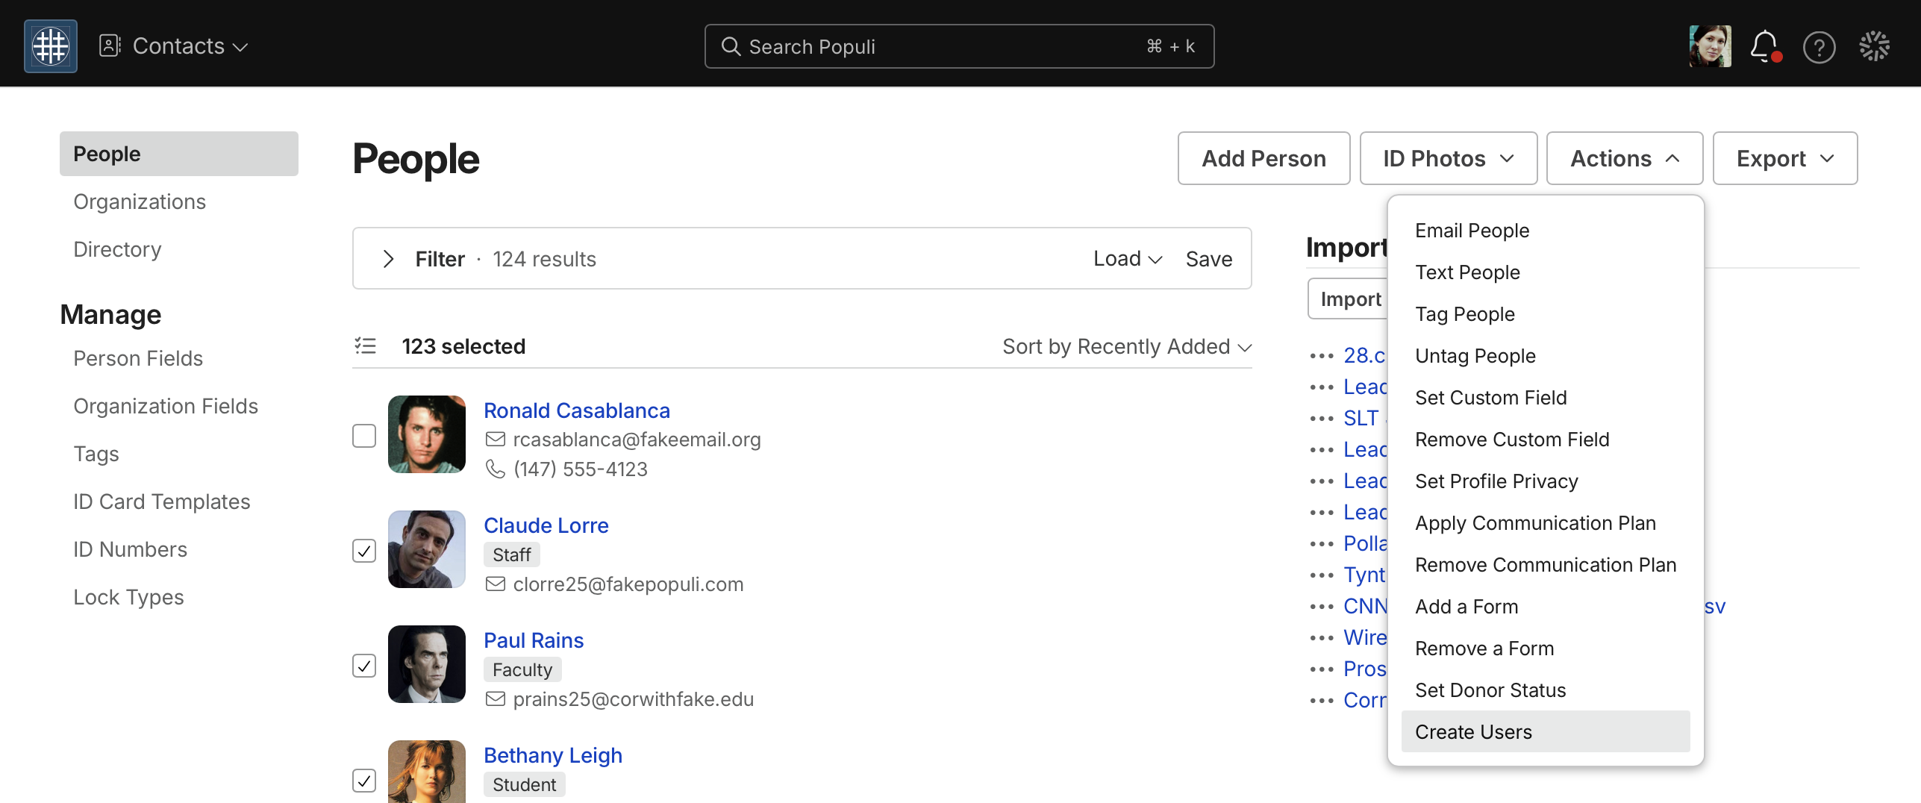
Task: Open the user profile avatar
Action: [1711, 46]
